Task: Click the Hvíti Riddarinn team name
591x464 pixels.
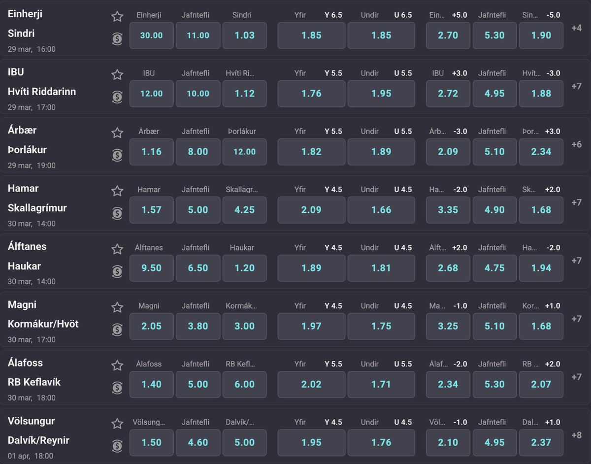Action: pos(42,92)
